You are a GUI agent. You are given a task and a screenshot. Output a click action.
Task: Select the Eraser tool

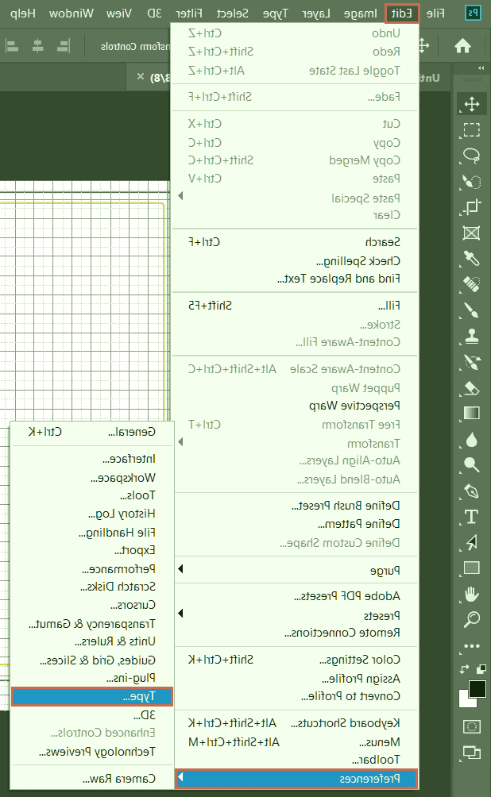coord(471,387)
